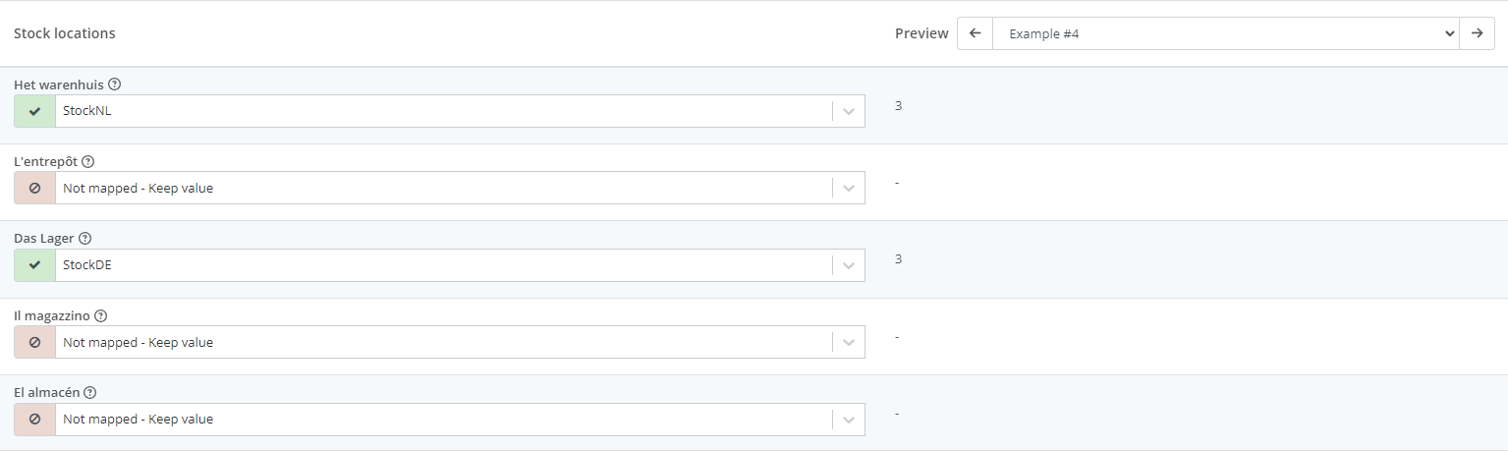Click the StockDE mapping field

(442, 265)
